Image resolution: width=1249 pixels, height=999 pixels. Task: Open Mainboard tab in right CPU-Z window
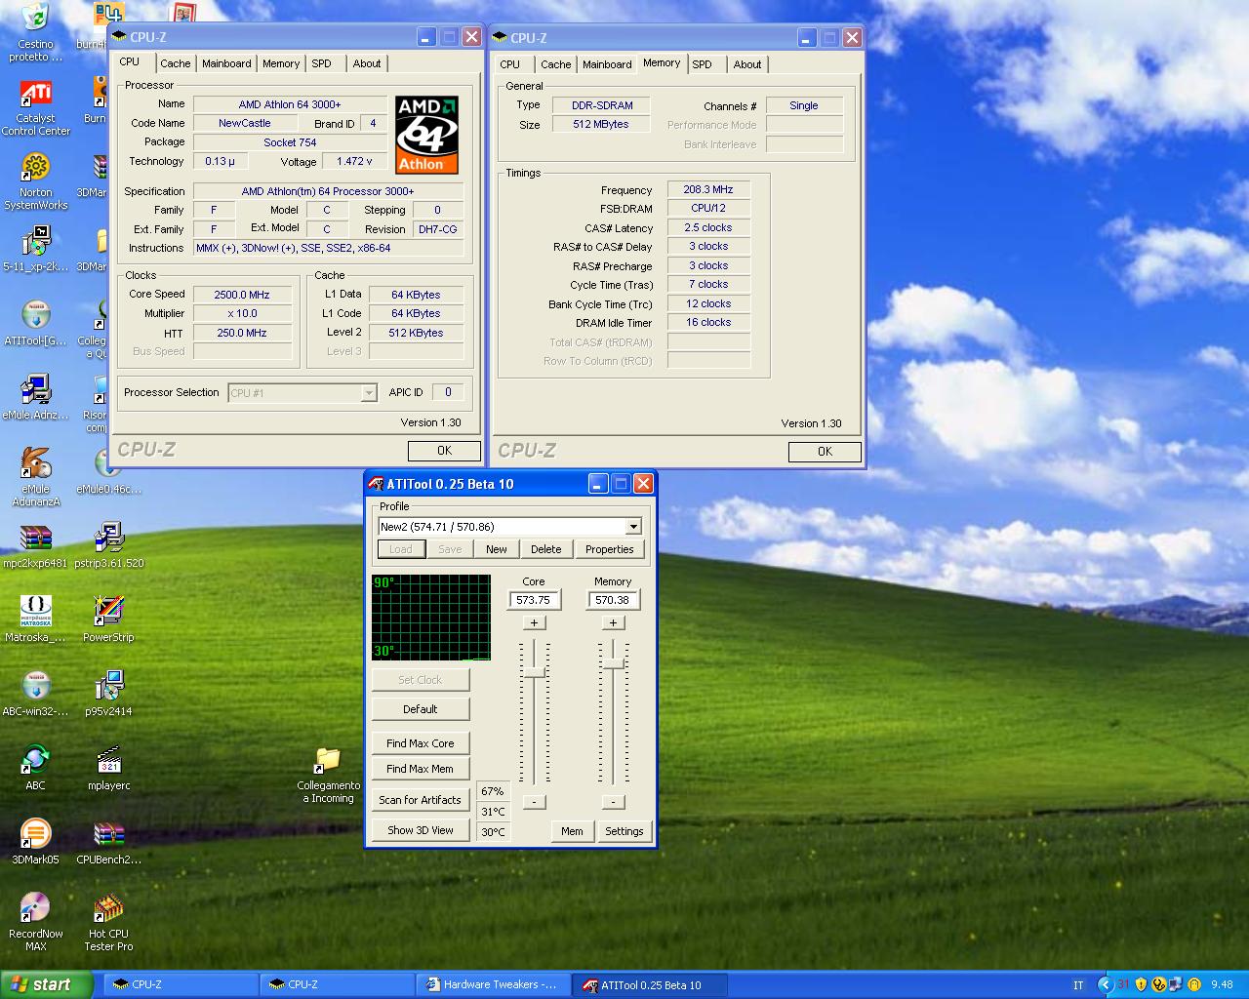[607, 64]
